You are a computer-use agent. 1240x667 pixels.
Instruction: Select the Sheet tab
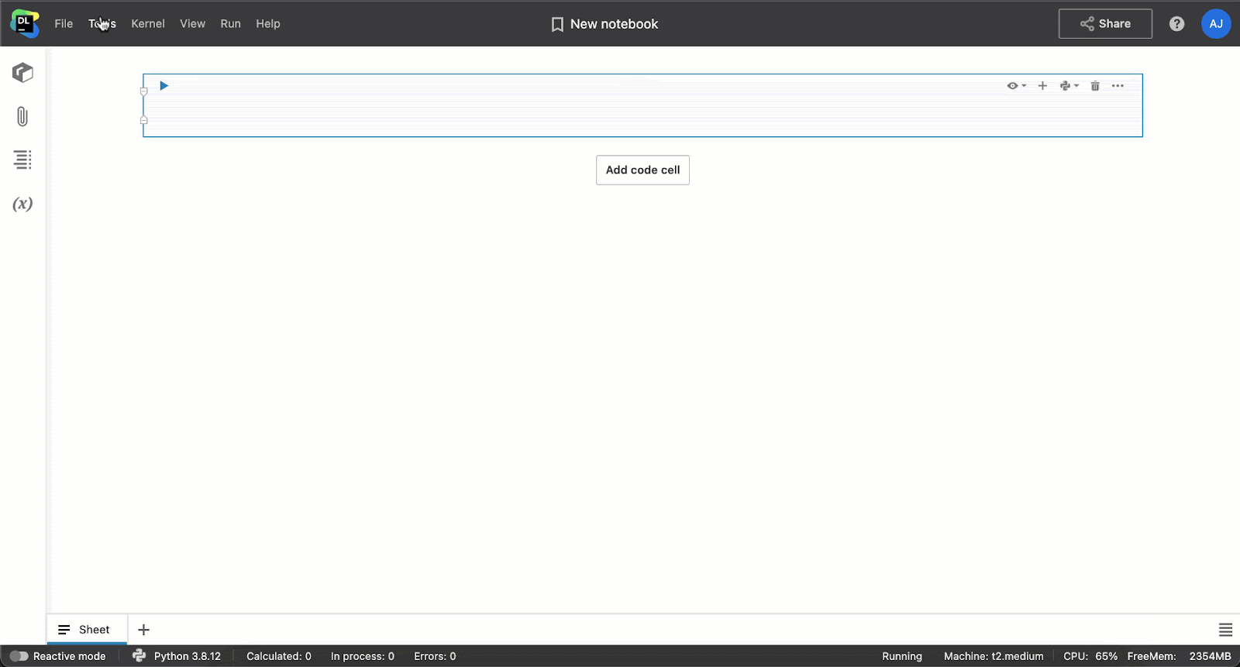[87, 630]
